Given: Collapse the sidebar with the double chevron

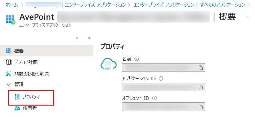Looking at the screenshot, I should click(89, 38).
